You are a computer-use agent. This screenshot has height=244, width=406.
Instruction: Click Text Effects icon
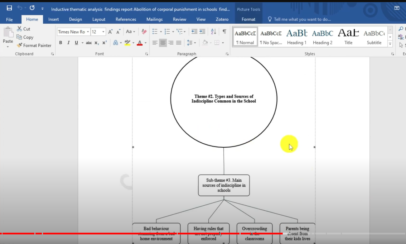point(116,43)
